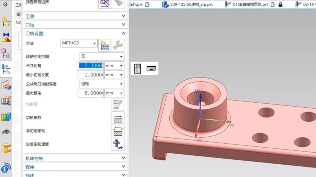Viewport: 316px width, 177px height.
Task: Open the bookshelf library icon in sidebar
Action: click(x=6, y=116)
